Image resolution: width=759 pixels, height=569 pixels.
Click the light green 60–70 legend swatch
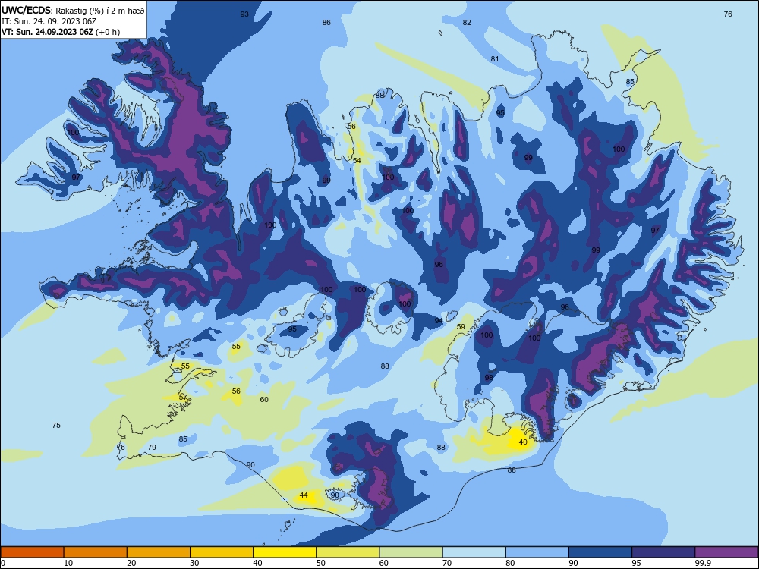[x=411, y=552]
